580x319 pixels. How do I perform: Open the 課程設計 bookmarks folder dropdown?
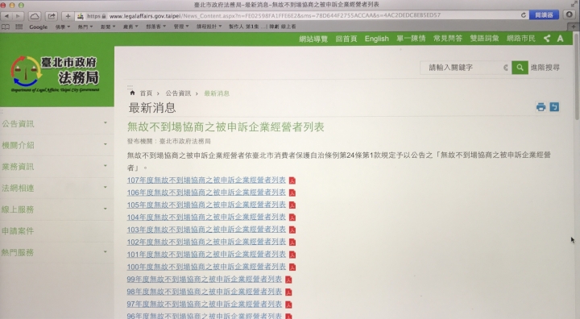pyautogui.click(x=209, y=27)
